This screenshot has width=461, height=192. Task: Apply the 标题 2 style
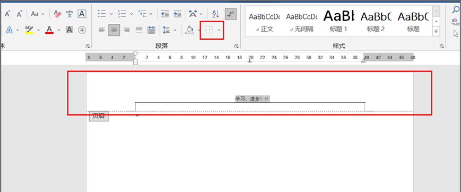pos(376,21)
